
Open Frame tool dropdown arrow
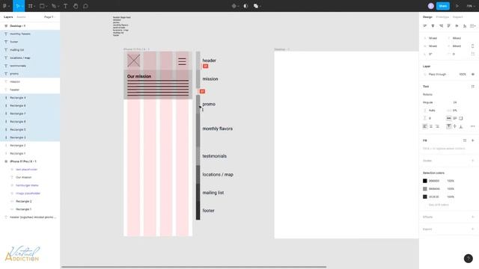tap(34, 6)
